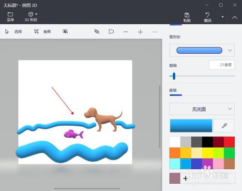Pick the sky blue color swatch

pos(186,163)
